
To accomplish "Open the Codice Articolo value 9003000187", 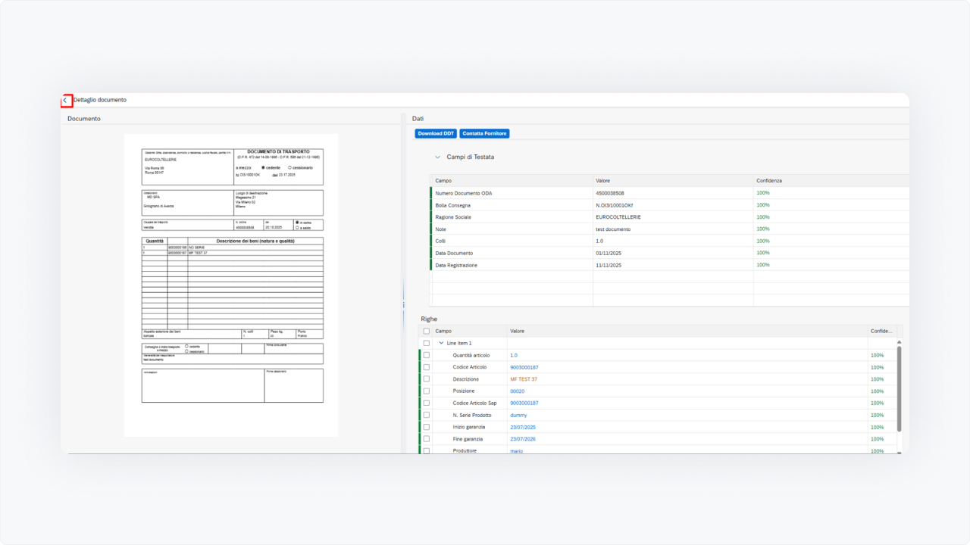I will click(524, 367).
